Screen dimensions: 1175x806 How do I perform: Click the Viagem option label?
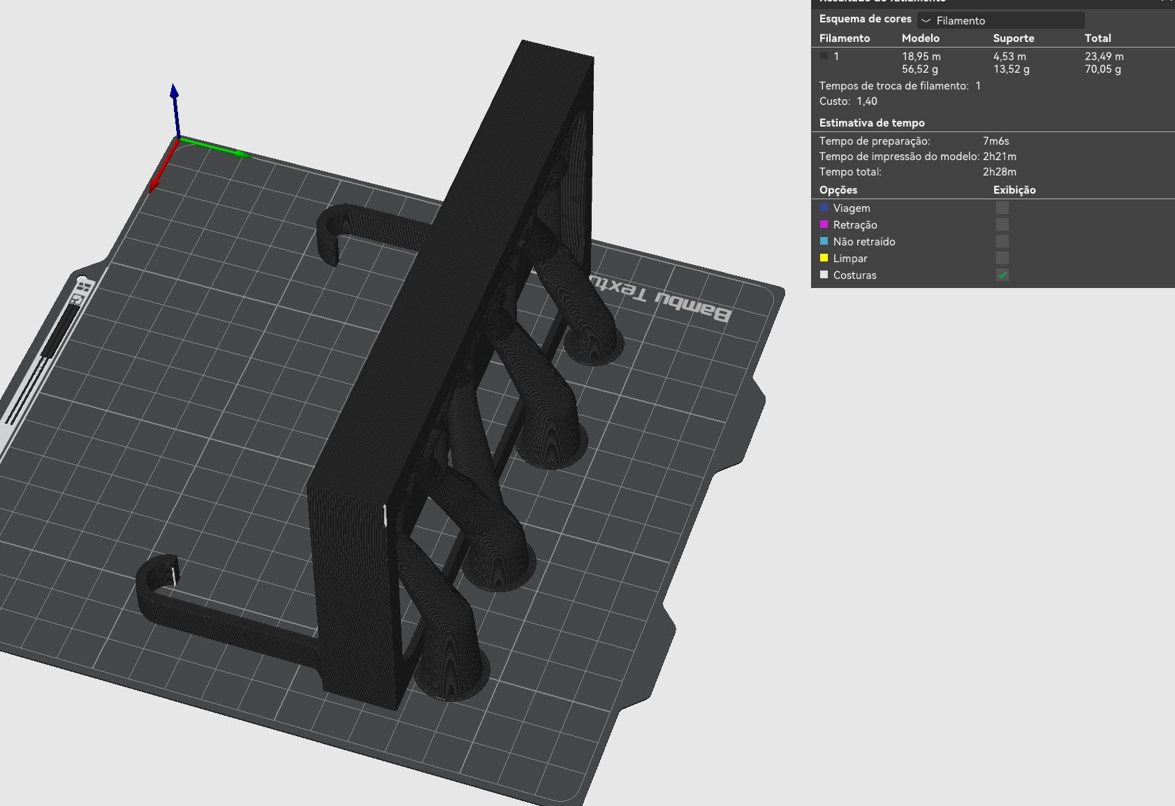point(852,208)
